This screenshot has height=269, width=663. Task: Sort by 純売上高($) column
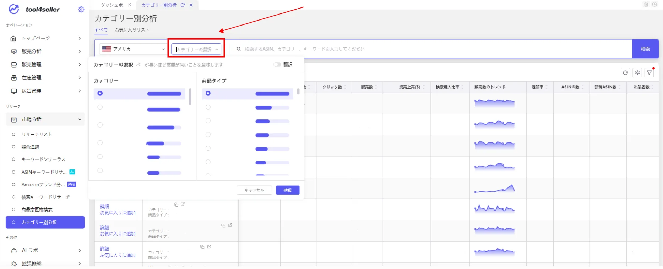click(x=424, y=87)
